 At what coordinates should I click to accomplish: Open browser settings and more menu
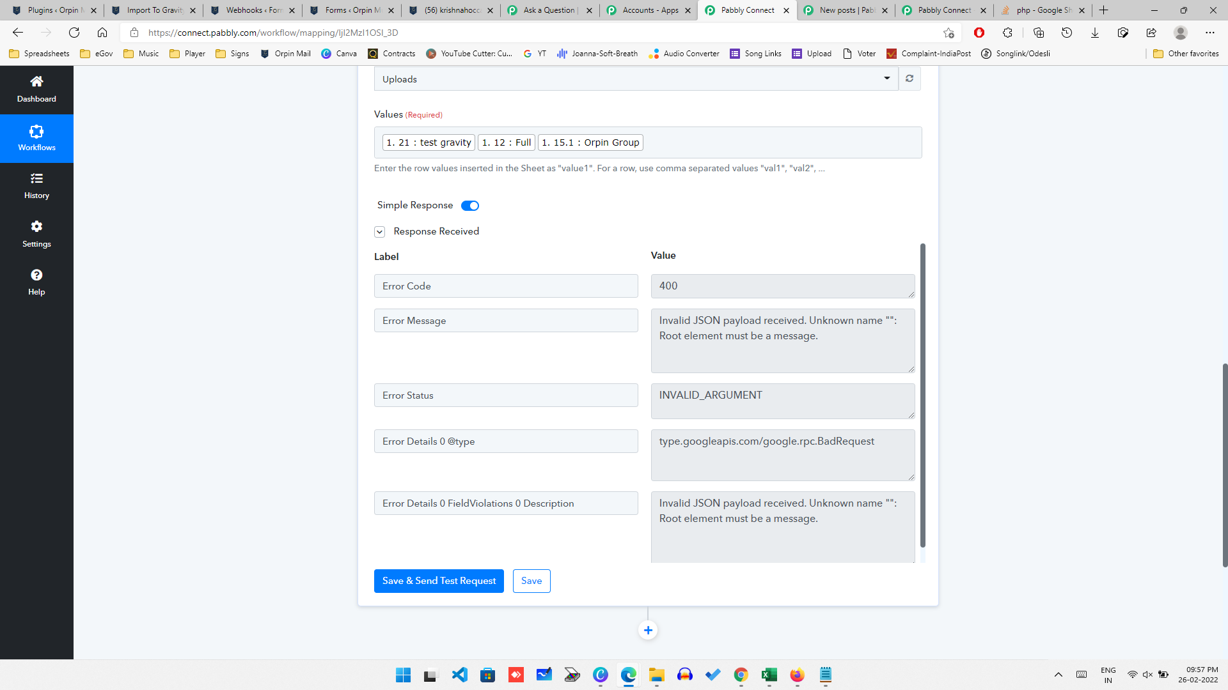(x=1210, y=33)
